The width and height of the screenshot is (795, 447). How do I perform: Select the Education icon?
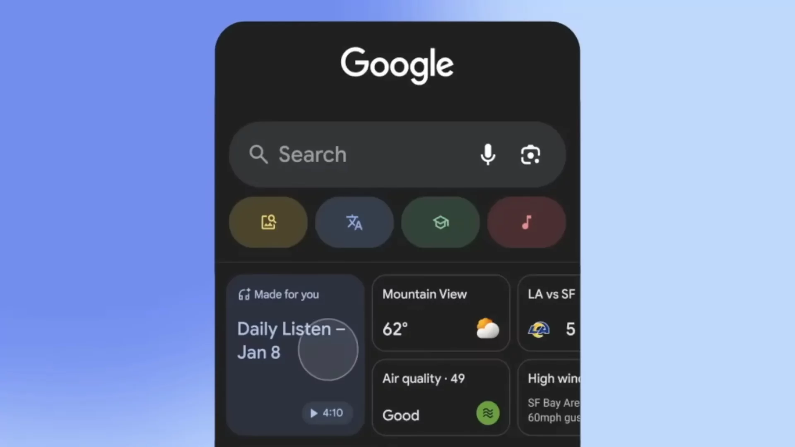[441, 223]
